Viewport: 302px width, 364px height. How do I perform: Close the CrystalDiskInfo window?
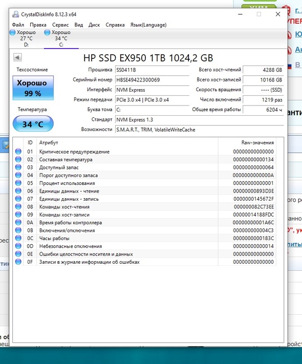278,14
